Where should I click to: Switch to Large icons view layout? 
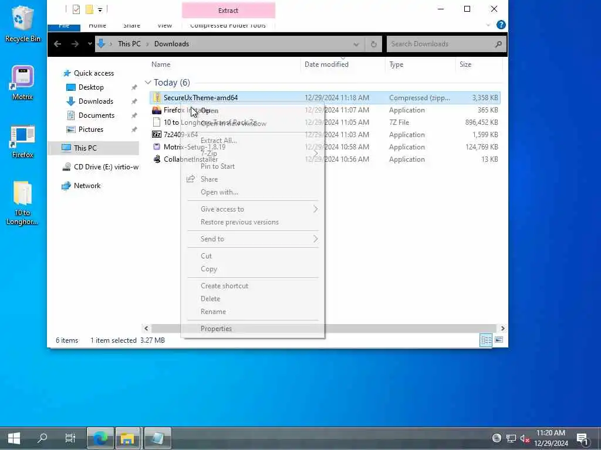(x=499, y=340)
